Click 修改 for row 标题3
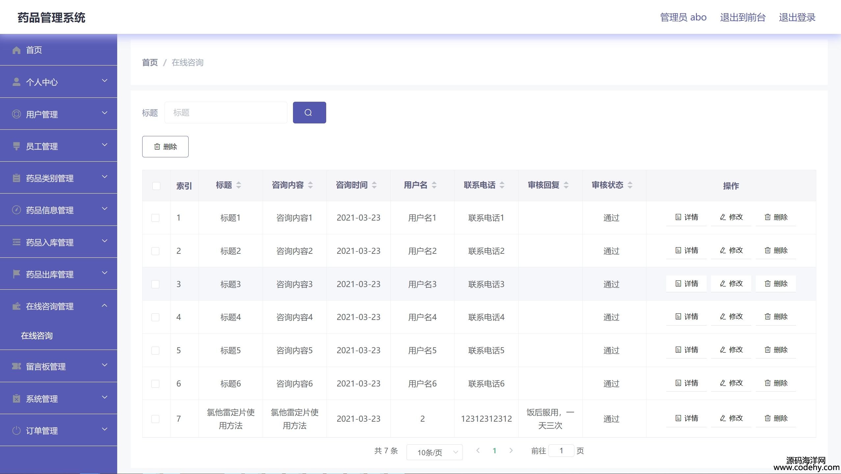The image size is (841, 474). (731, 284)
